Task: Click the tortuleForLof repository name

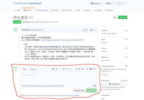Action: [x=35, y=3]
